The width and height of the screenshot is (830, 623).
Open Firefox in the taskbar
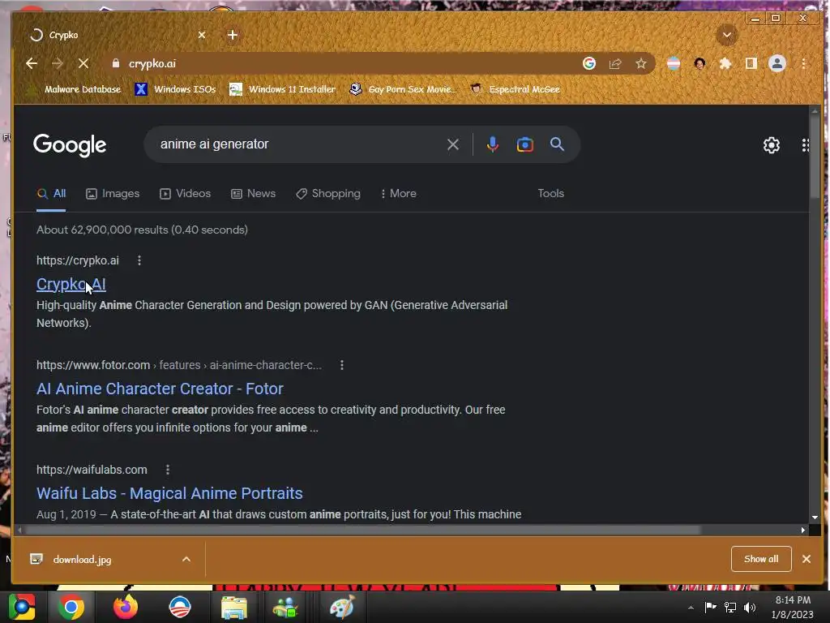[126, 607]
